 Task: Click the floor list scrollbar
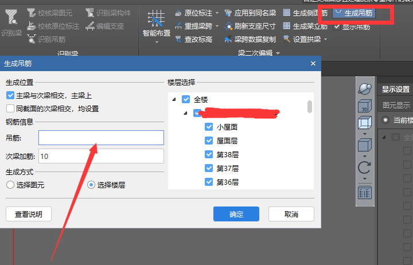[x=310, y=107]
